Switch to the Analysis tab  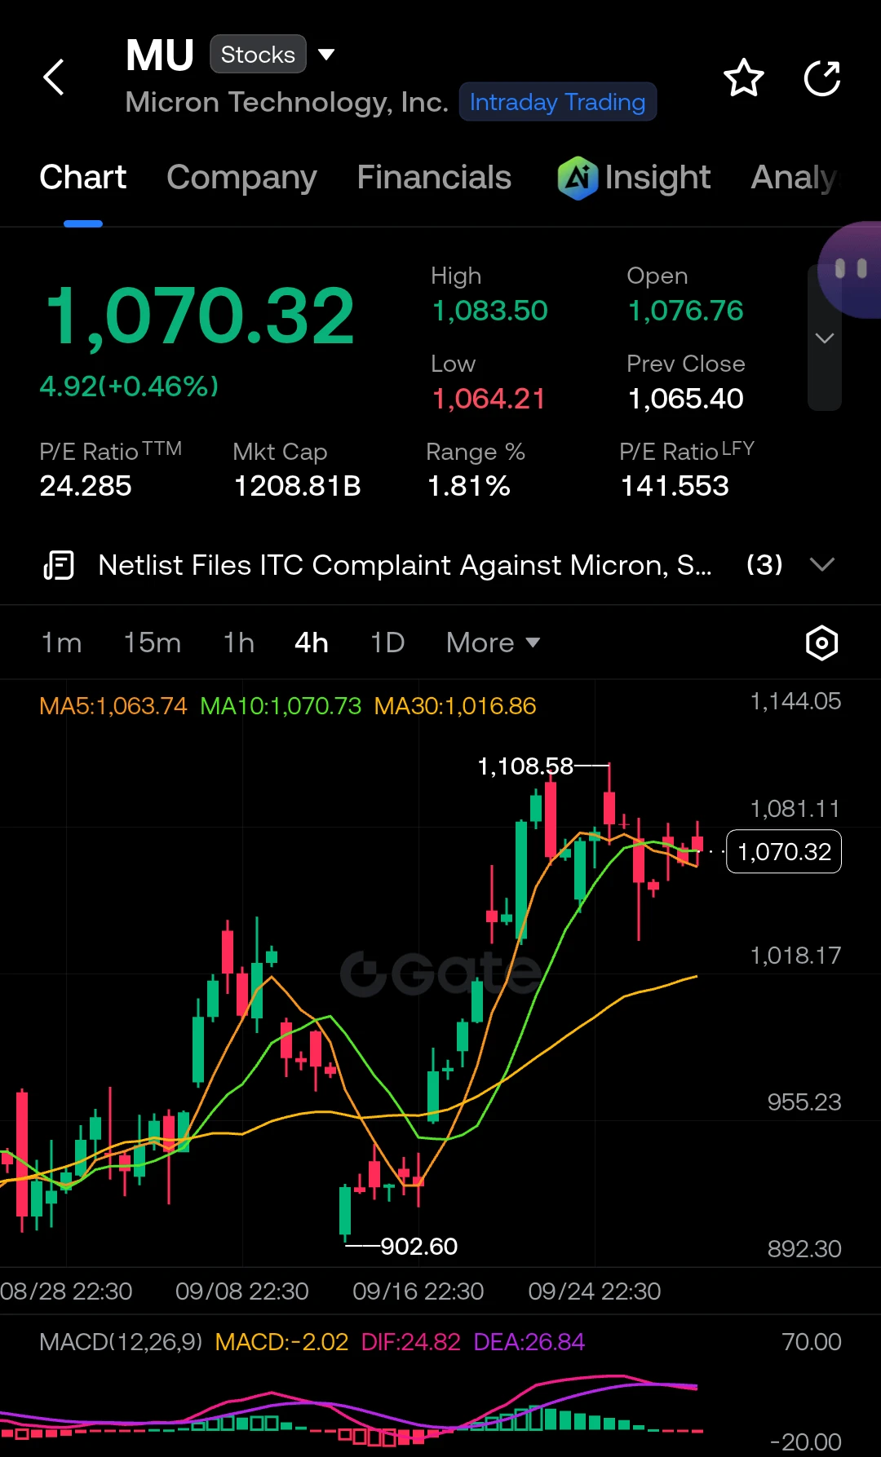pos(795,177)
